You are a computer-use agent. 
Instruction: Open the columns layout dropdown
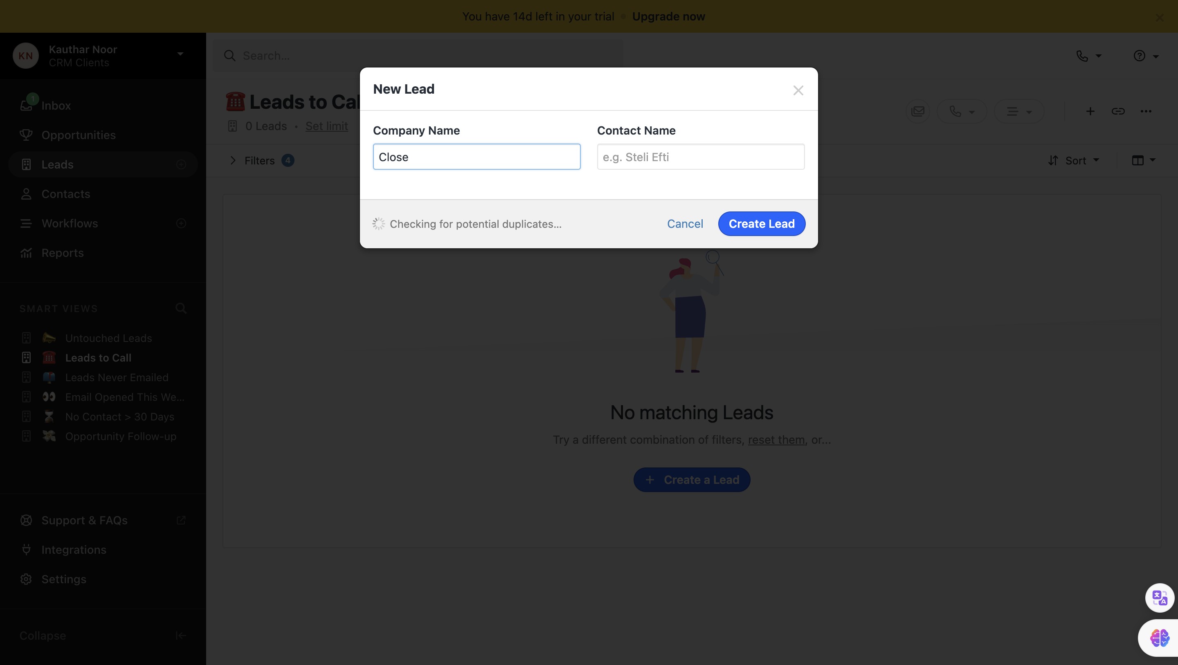[x=1143, y=160]
